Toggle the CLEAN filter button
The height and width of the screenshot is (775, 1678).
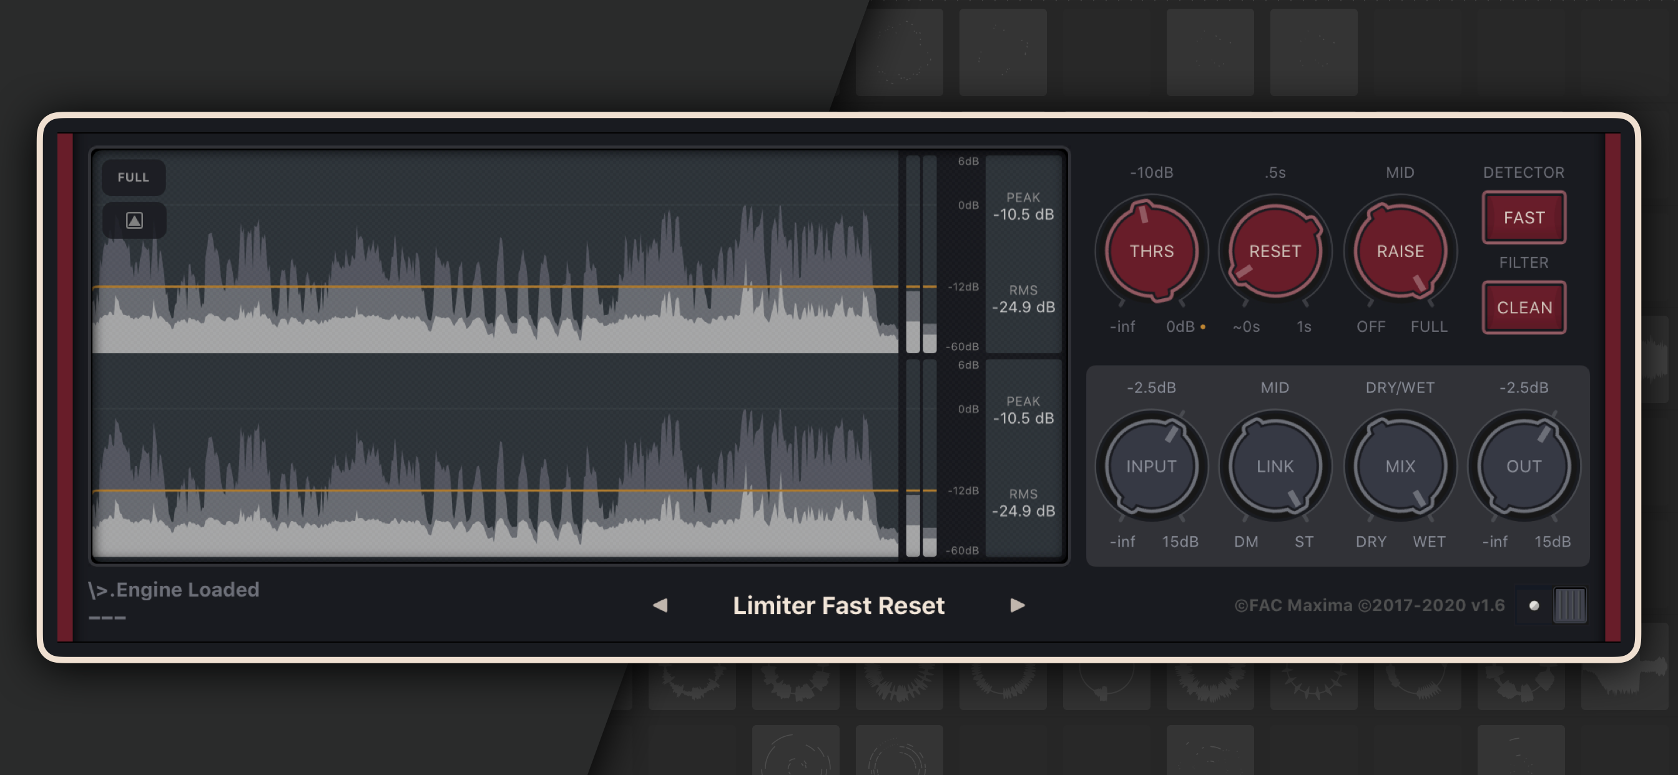(x=1524, y=308)
